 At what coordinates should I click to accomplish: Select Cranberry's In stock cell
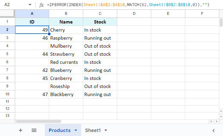(x=100, y=78)
